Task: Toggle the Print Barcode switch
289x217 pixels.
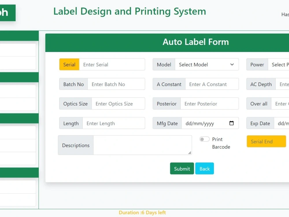Action: click(204, 139)
